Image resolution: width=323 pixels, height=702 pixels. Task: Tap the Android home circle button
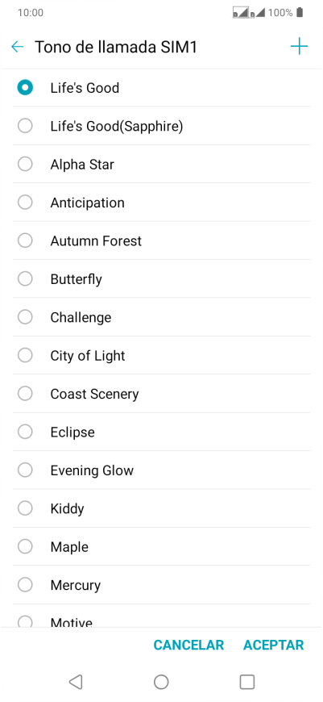[161, 682]
